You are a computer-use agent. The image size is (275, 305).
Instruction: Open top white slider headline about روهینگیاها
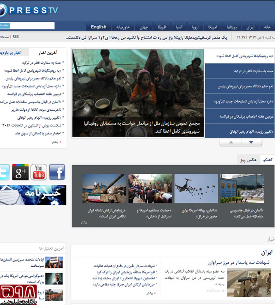(x=240, y=56)
